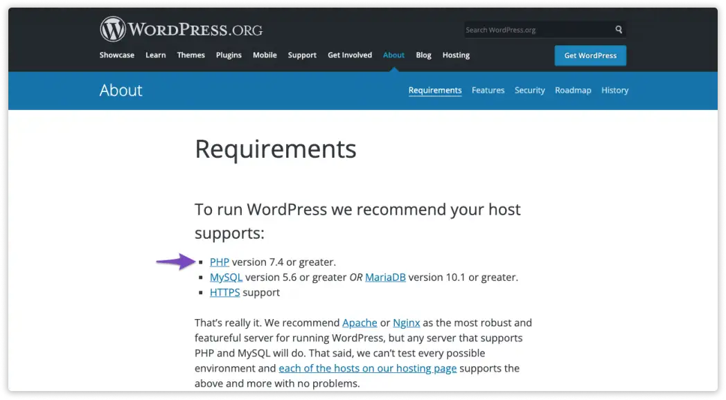The image size is (726, 400).
Task: Open the Get Involved section
Action: tap(350, 55)
